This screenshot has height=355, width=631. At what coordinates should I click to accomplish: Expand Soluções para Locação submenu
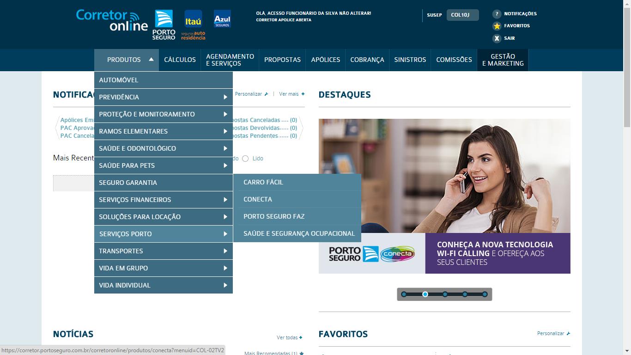click(x=225, y=217)
